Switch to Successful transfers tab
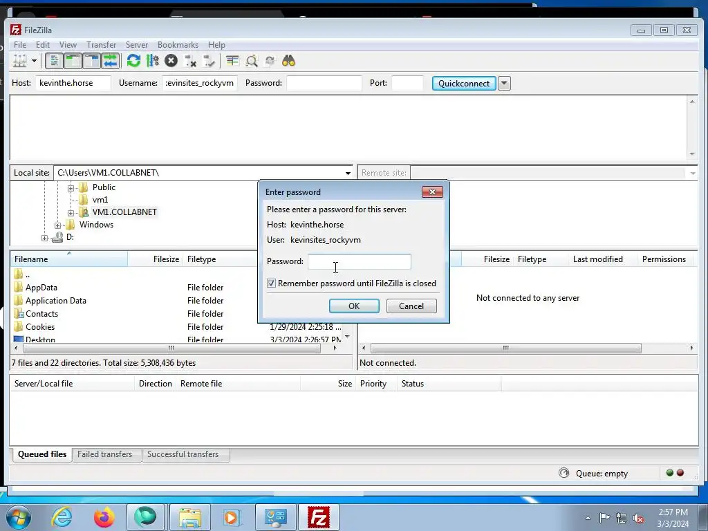 (183, 454)
